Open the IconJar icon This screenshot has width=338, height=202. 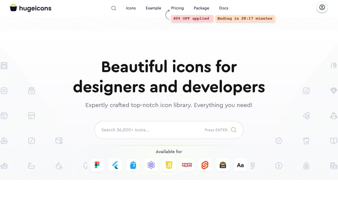(133, 165)
